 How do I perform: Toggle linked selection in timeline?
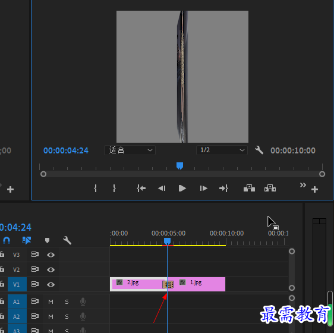tap(27, 240)
